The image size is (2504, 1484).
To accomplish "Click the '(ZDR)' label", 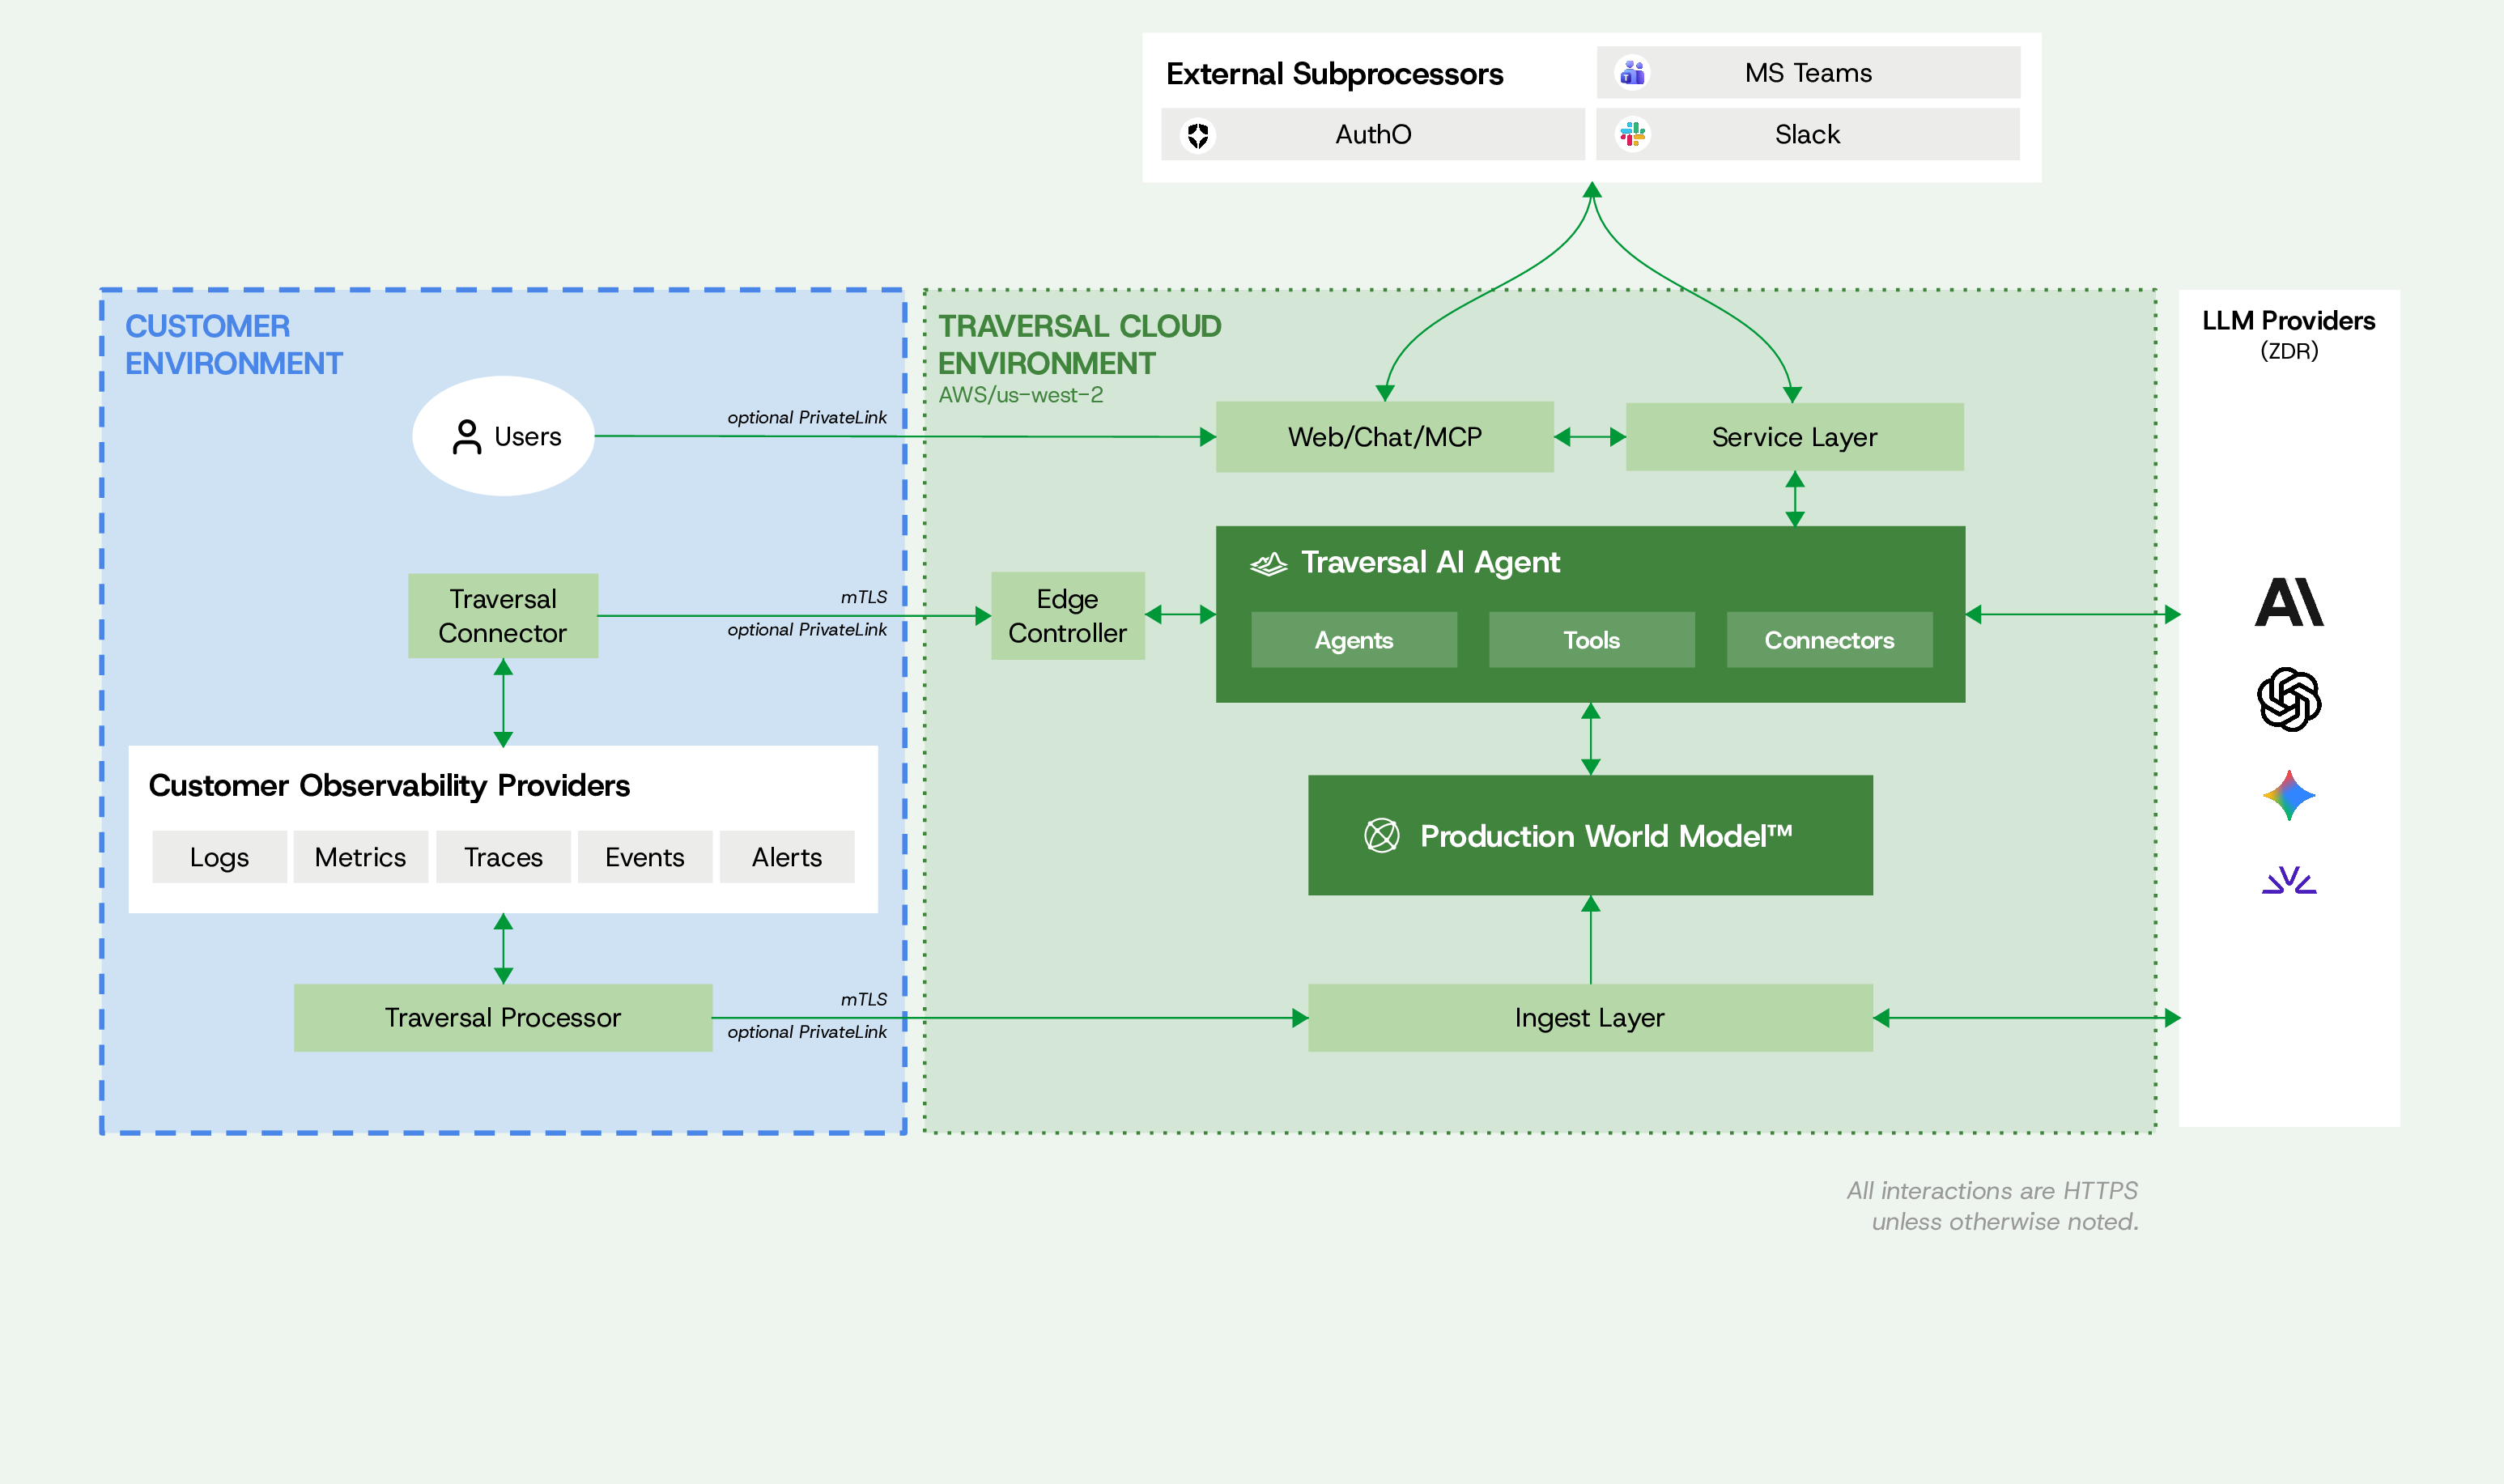I will [2289, 351].
